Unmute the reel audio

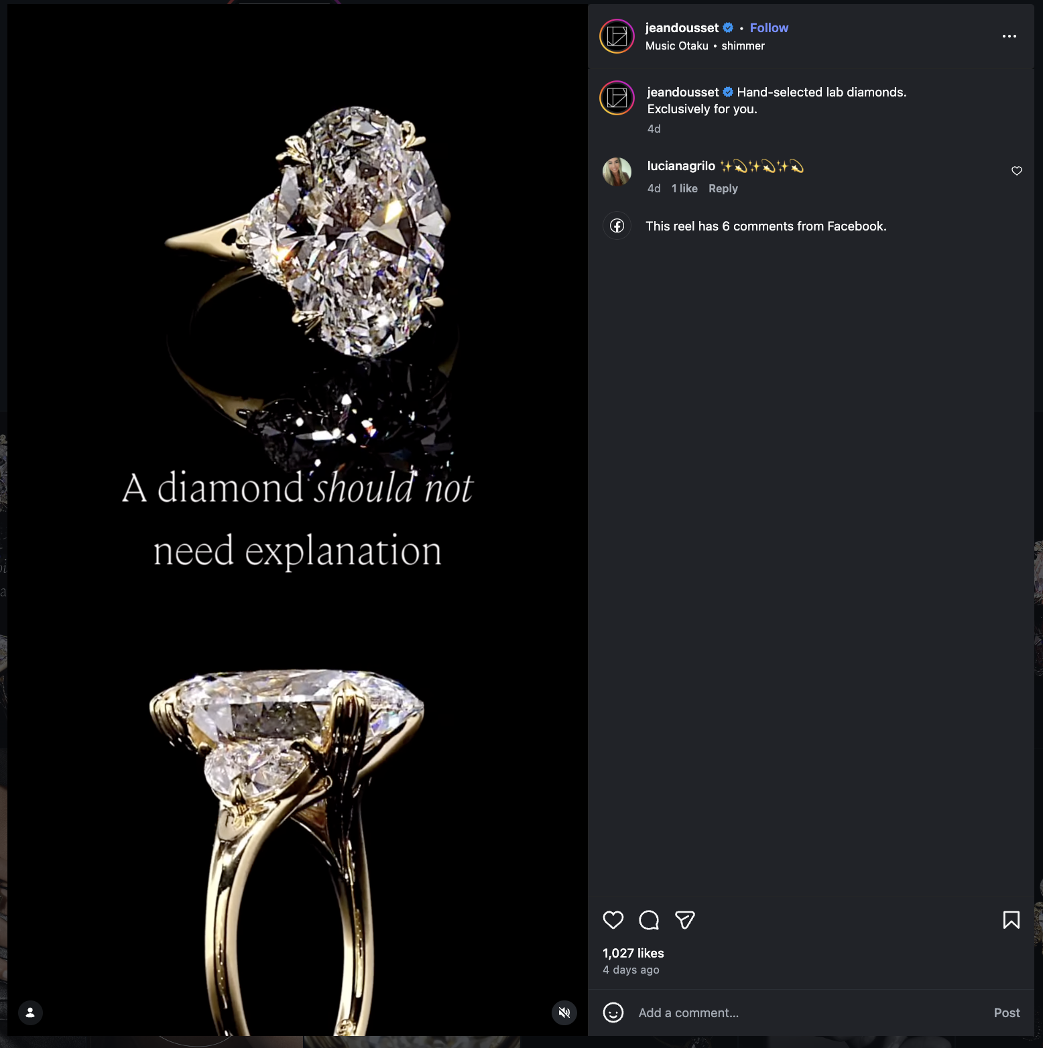click(564, 1013)
